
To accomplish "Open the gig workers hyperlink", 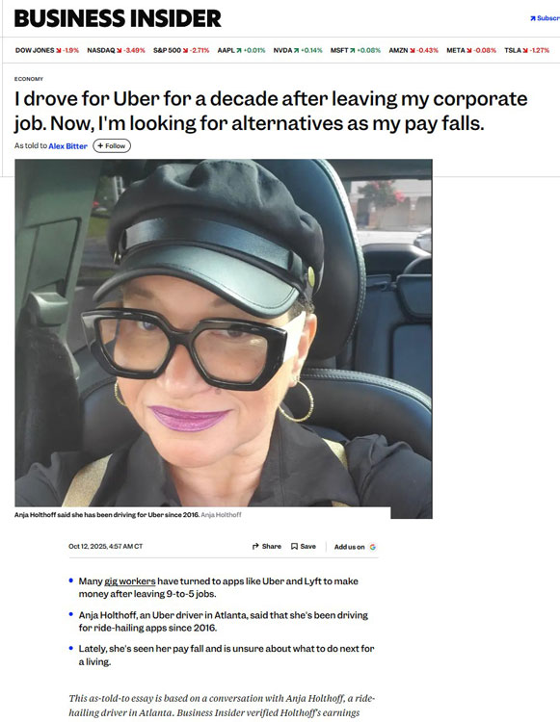I will pos(130,581).
